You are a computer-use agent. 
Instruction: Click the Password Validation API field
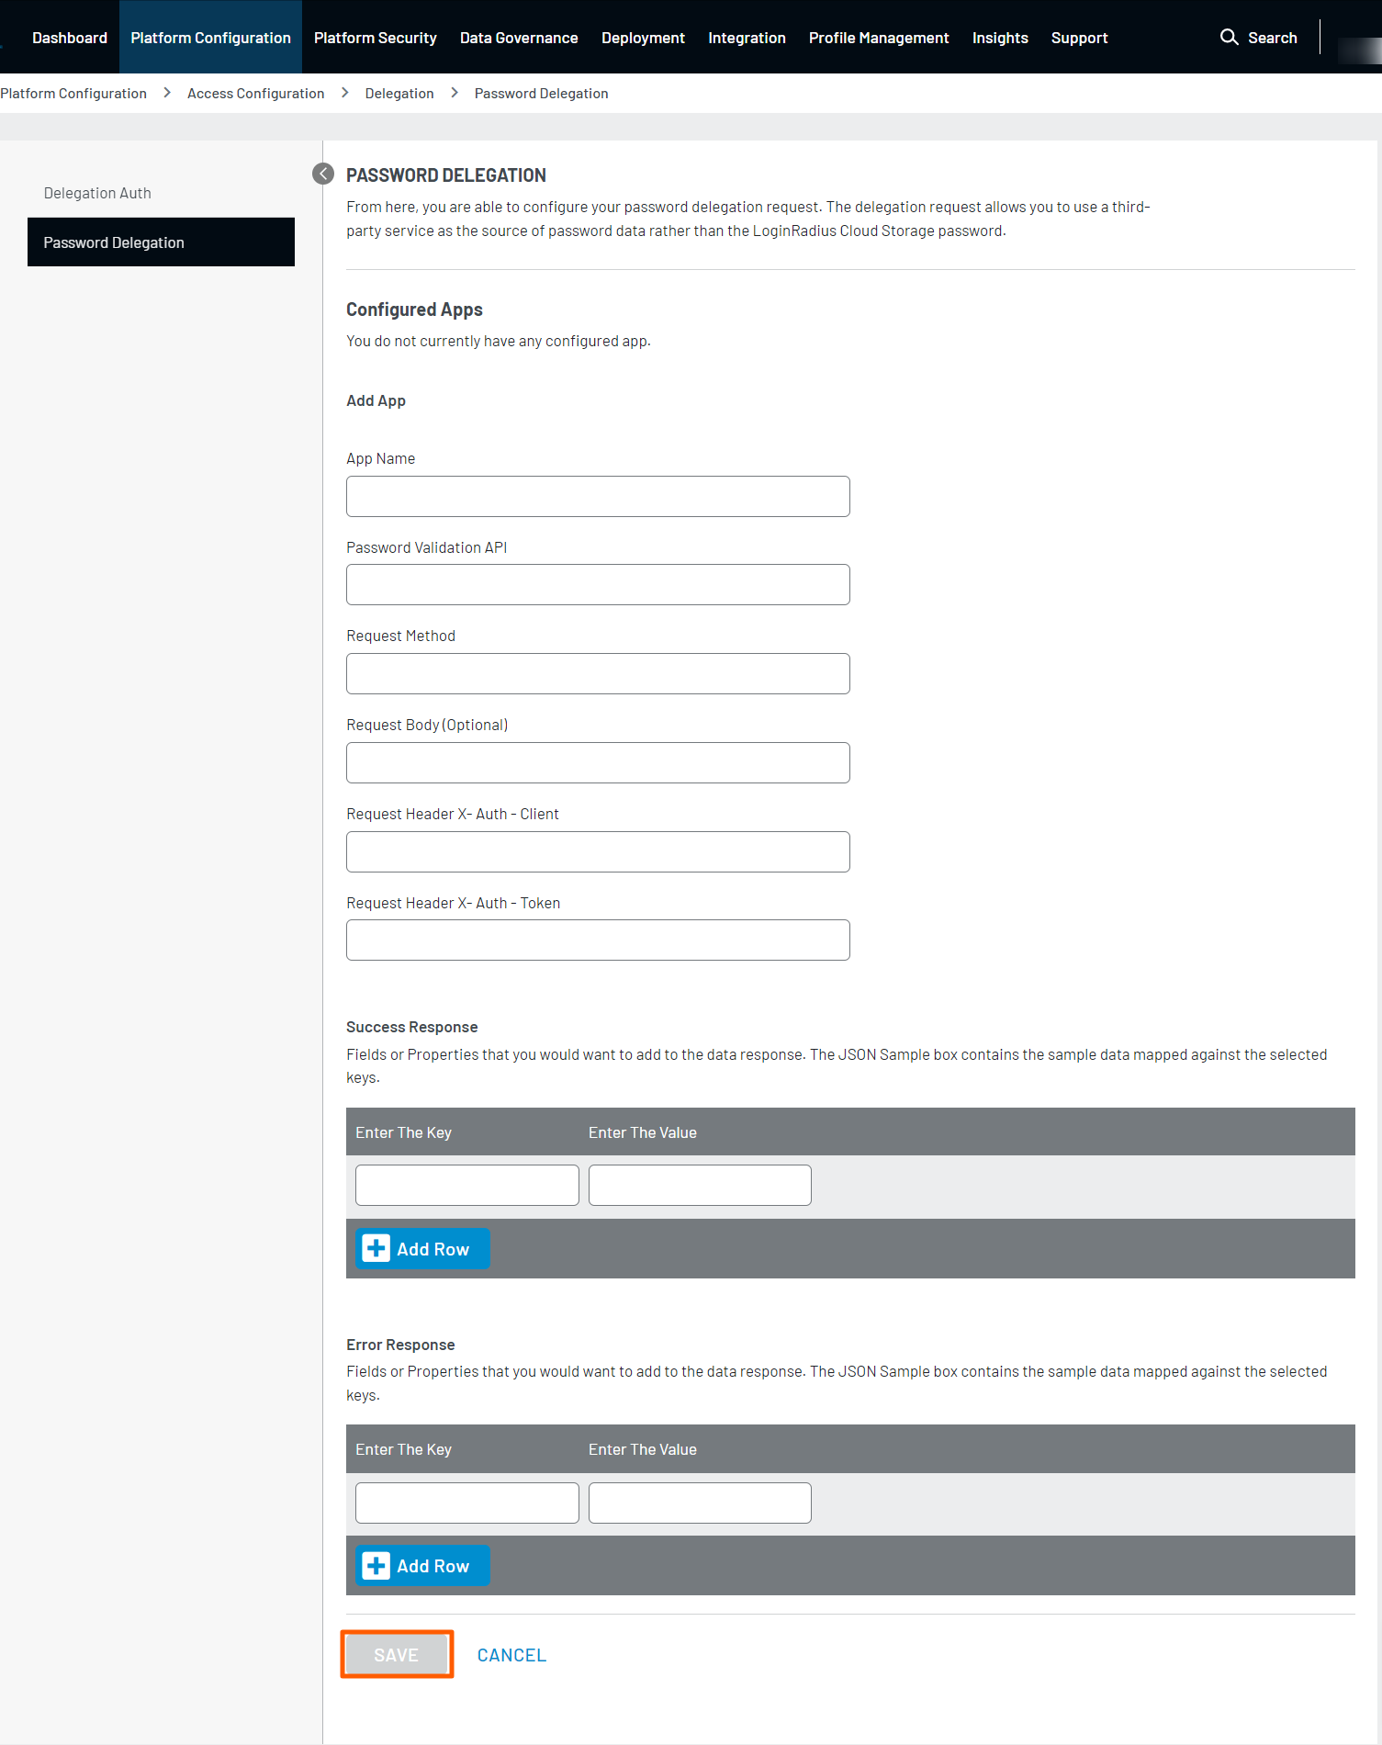click(597, 584)
